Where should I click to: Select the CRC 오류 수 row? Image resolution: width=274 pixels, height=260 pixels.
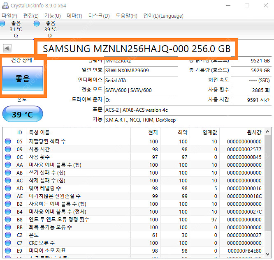coord(133,243)
